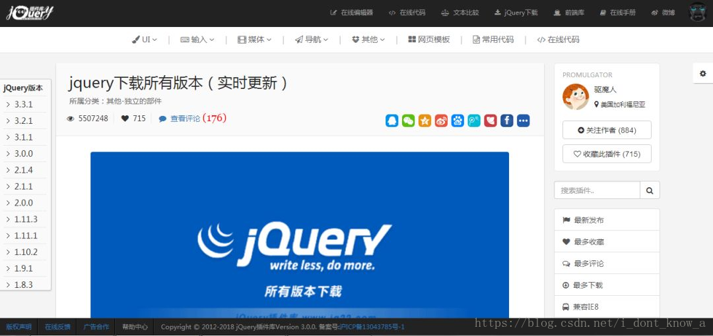Open 最新发布 latest releases list
The width and height of the screenshot is (713, 336).
tap(607, 220)
